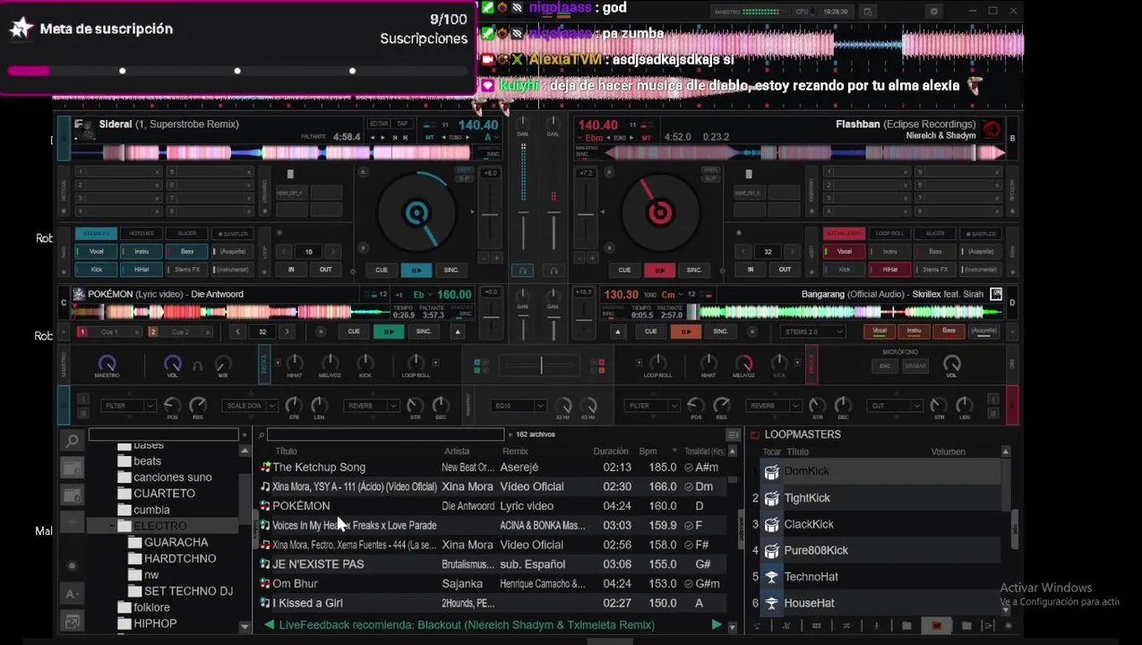
Task: Open STEMS 2.0 dropdown on deck D
Action: coord(813,331)
